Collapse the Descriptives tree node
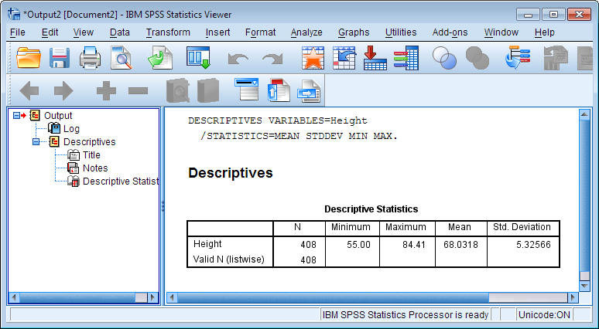The width and height of the screenshot is (599, 329). click(x=36, y=142)
